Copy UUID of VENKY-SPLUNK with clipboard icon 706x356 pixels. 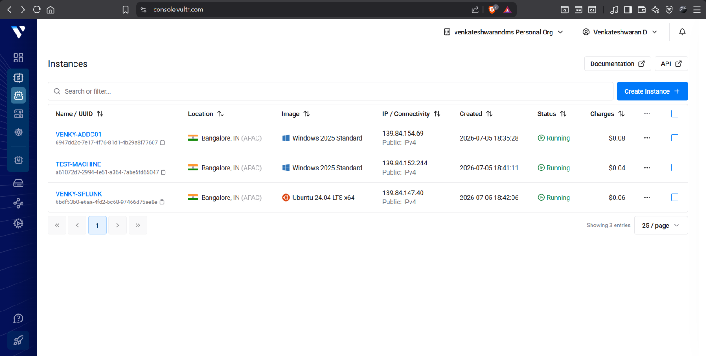pos(162,202)
